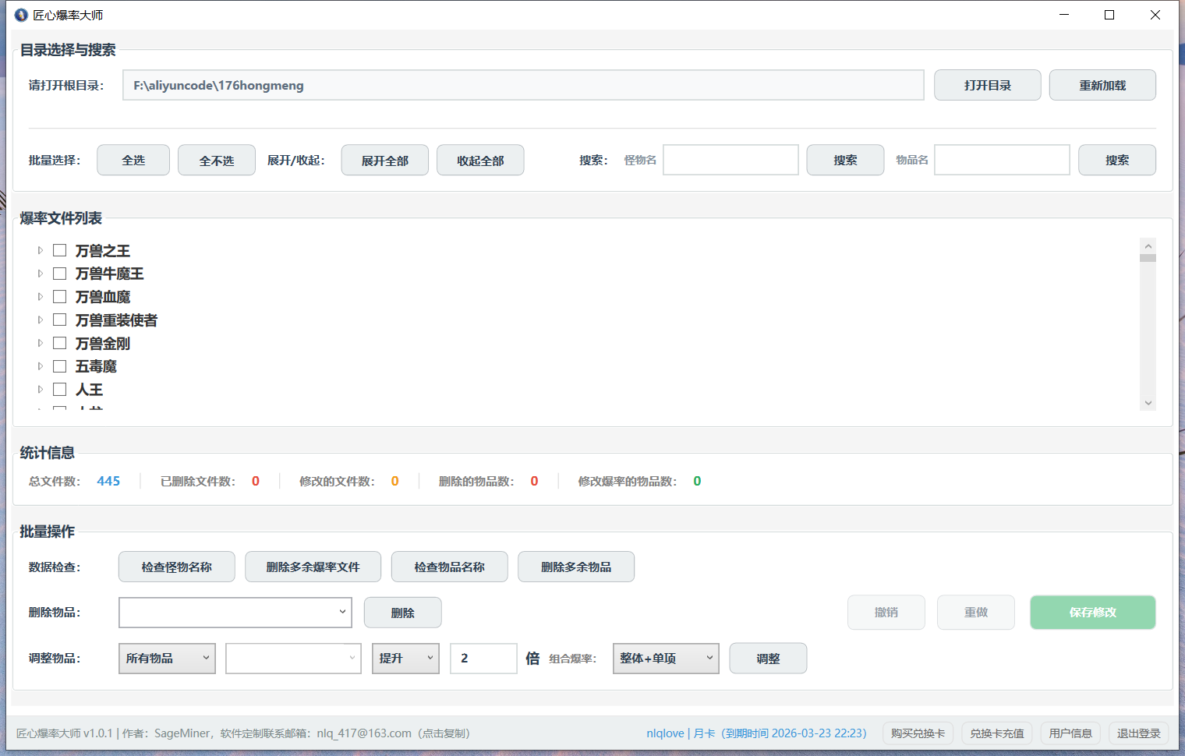
Task: Check the 人王 checkbox
Action: 60,389
